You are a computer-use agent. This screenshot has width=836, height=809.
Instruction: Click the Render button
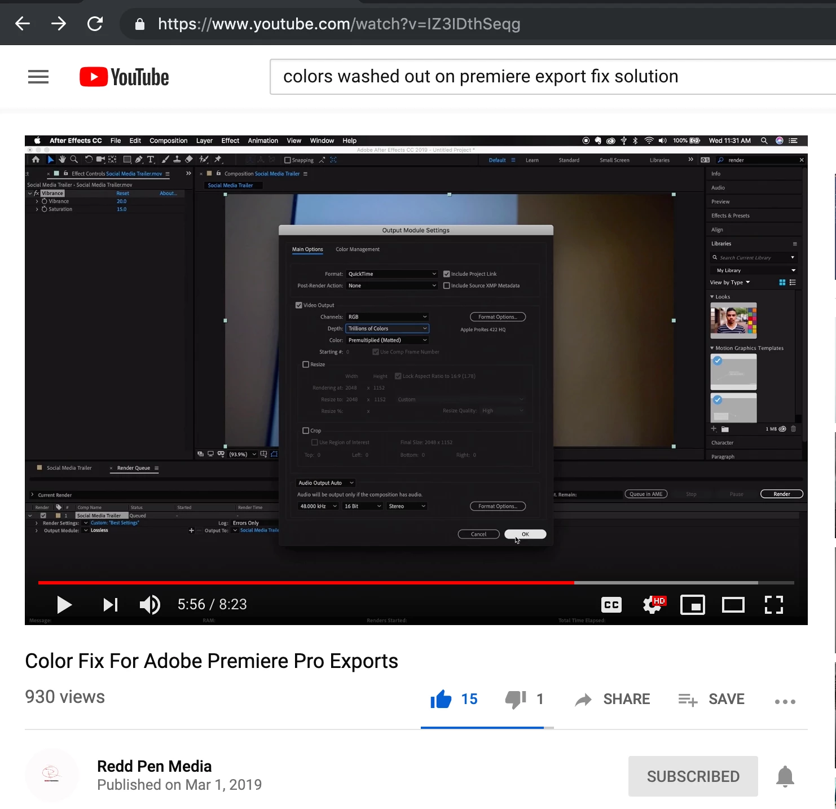tap(781, 494)
